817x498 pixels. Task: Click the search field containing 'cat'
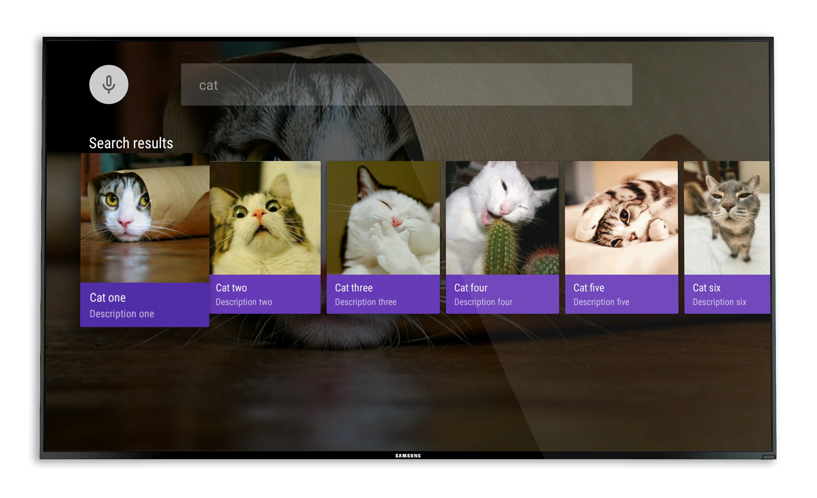(x=406, y=85)
